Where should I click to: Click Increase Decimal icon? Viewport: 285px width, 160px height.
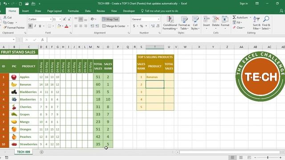(x=153, y=26)
